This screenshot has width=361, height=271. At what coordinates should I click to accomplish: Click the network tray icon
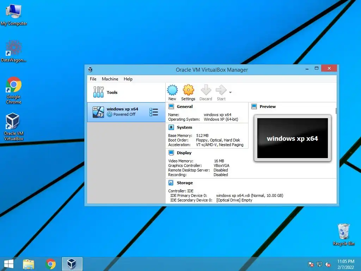pos(319,264)
